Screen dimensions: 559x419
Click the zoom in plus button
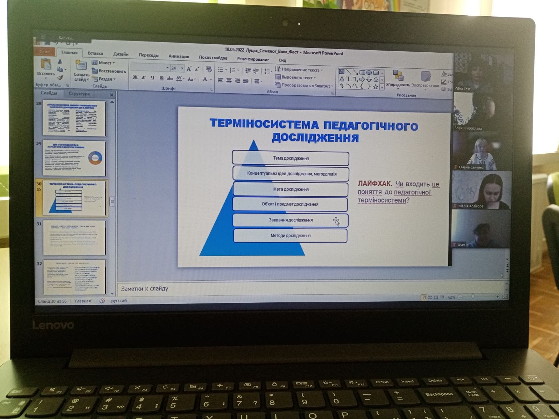[x=497, y=297]
